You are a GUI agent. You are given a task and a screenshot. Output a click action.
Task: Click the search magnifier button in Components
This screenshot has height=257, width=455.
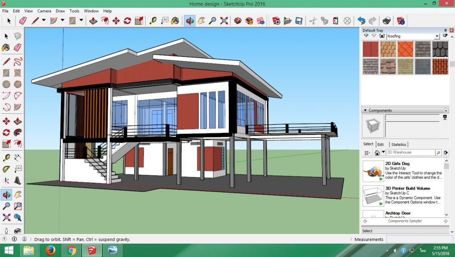[x=438, y=153]
